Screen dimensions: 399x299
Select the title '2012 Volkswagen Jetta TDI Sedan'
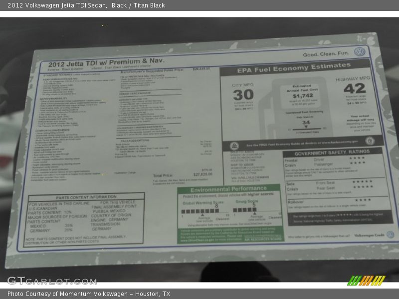point(57,5)
